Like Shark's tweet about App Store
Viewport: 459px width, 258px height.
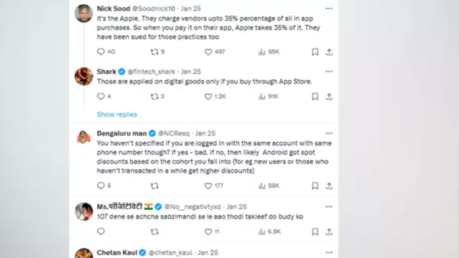pos(208,96)
